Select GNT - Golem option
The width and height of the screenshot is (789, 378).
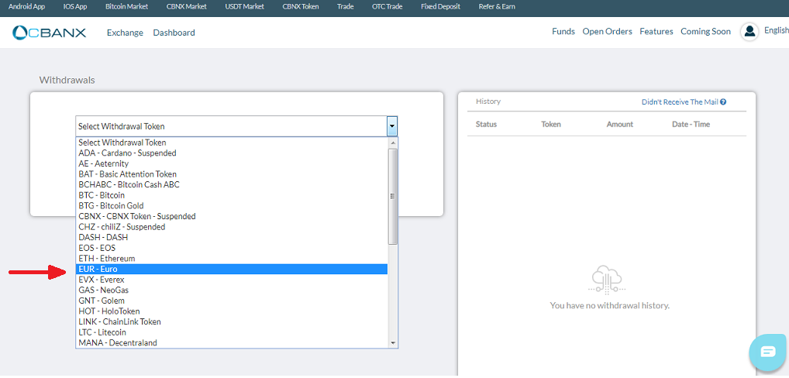(232, 301)
